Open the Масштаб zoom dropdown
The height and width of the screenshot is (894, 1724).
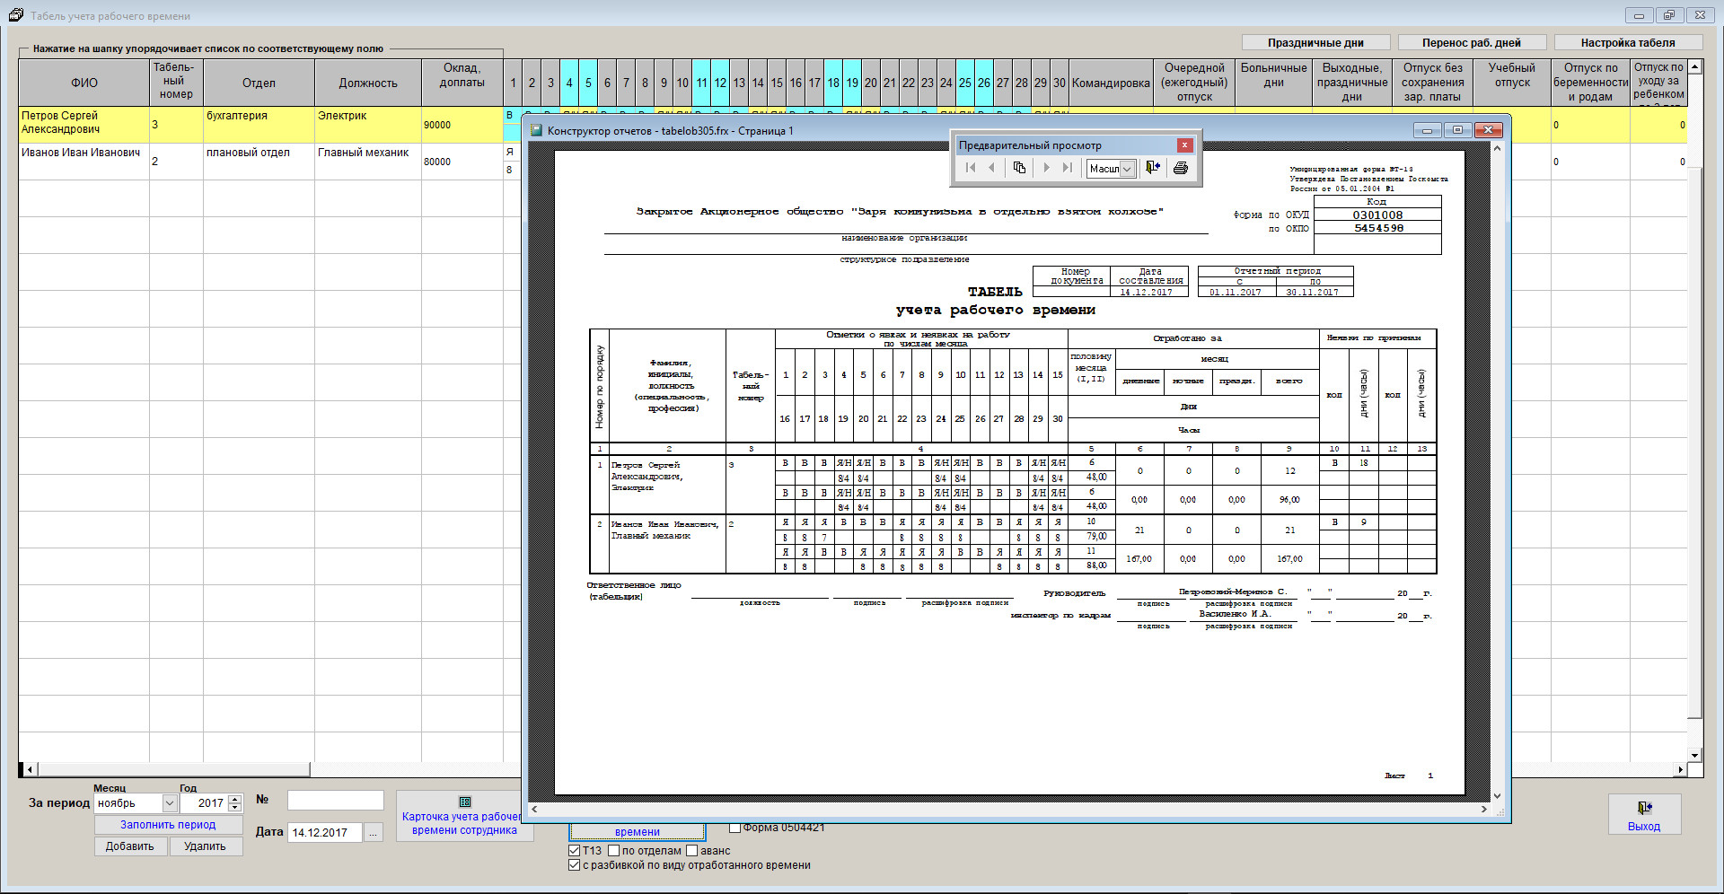click(1126, 169)
